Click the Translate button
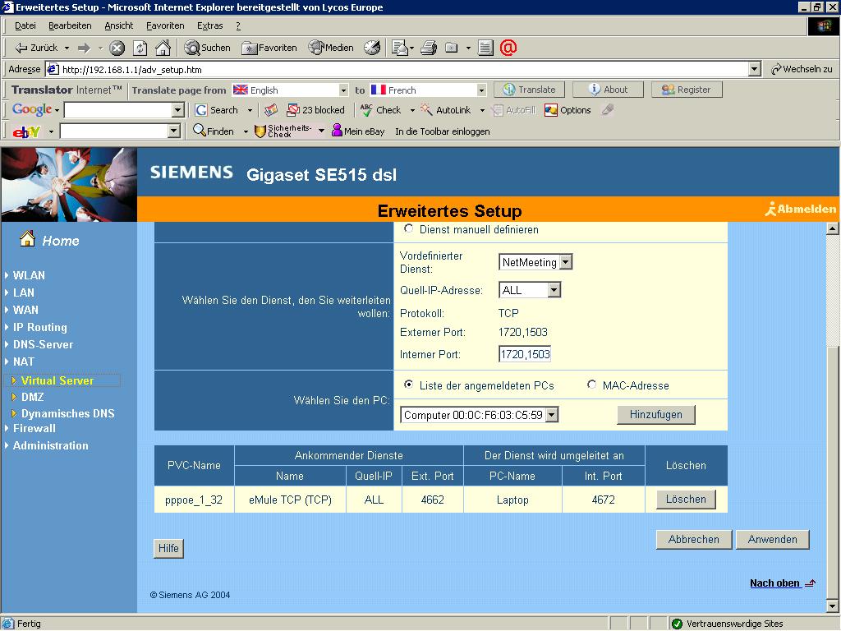The width and height of the screenshot is (841, 631). click(529, 90)
